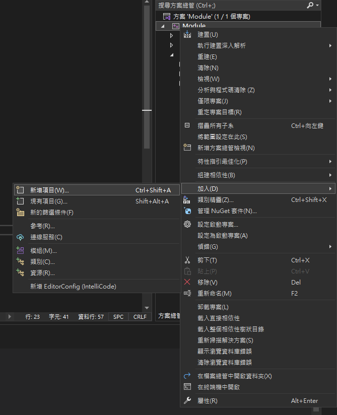Click the Solution Explorer search field
This screenshot has width=337, height=415.
pos(230,5)
